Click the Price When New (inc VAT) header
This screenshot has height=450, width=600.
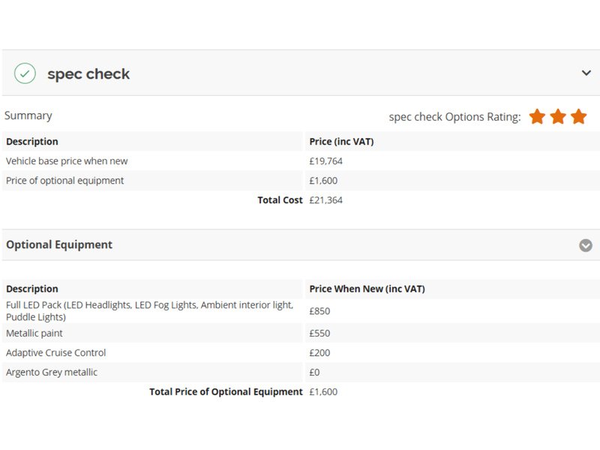point(367,289)
